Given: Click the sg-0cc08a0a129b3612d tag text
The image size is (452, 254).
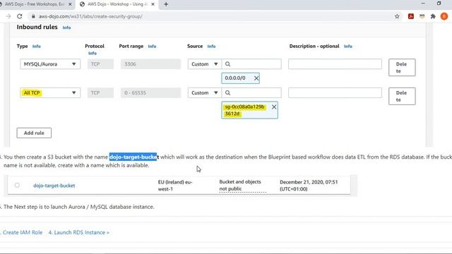Looking at the screenshot, I should (x=244, y=110).
